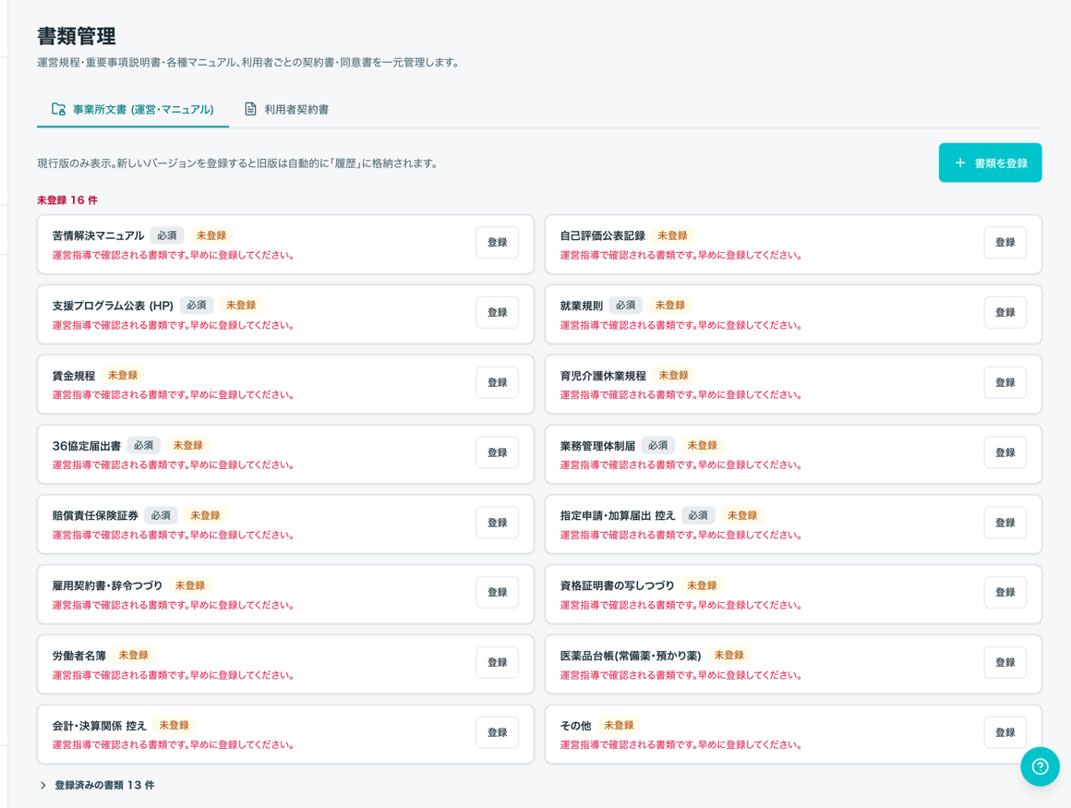Viewport: 1071px width, 808px height.
Task: Click 登録 for 支援プログラム公表 (HP)
Action: point(498,312)
